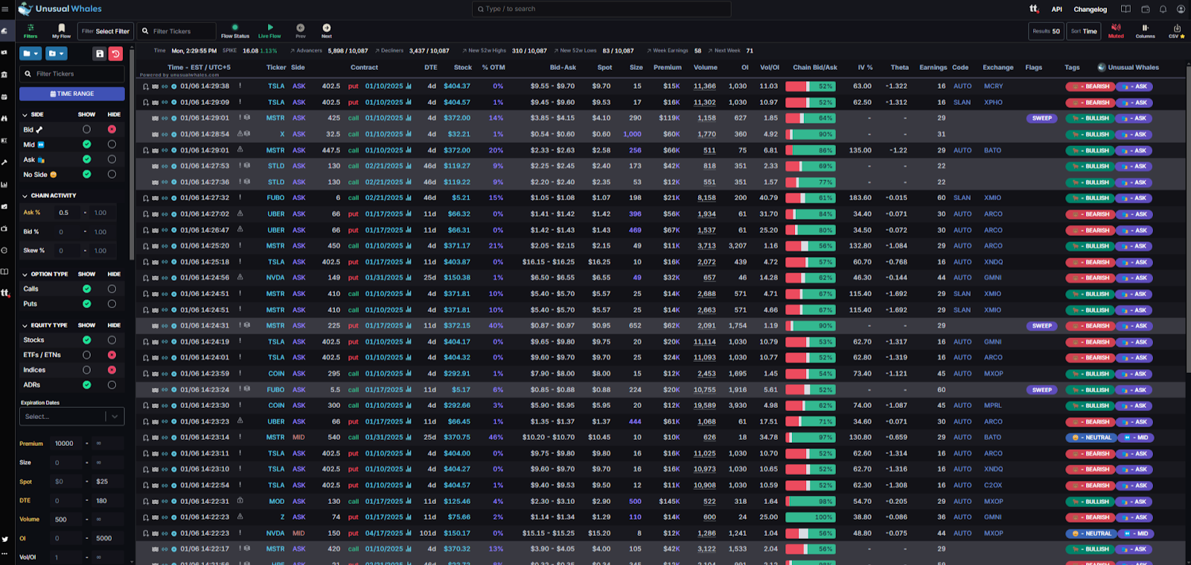Open the hamburger menu beside the logo
1191x565 pixels.
(x=5, y=9)
